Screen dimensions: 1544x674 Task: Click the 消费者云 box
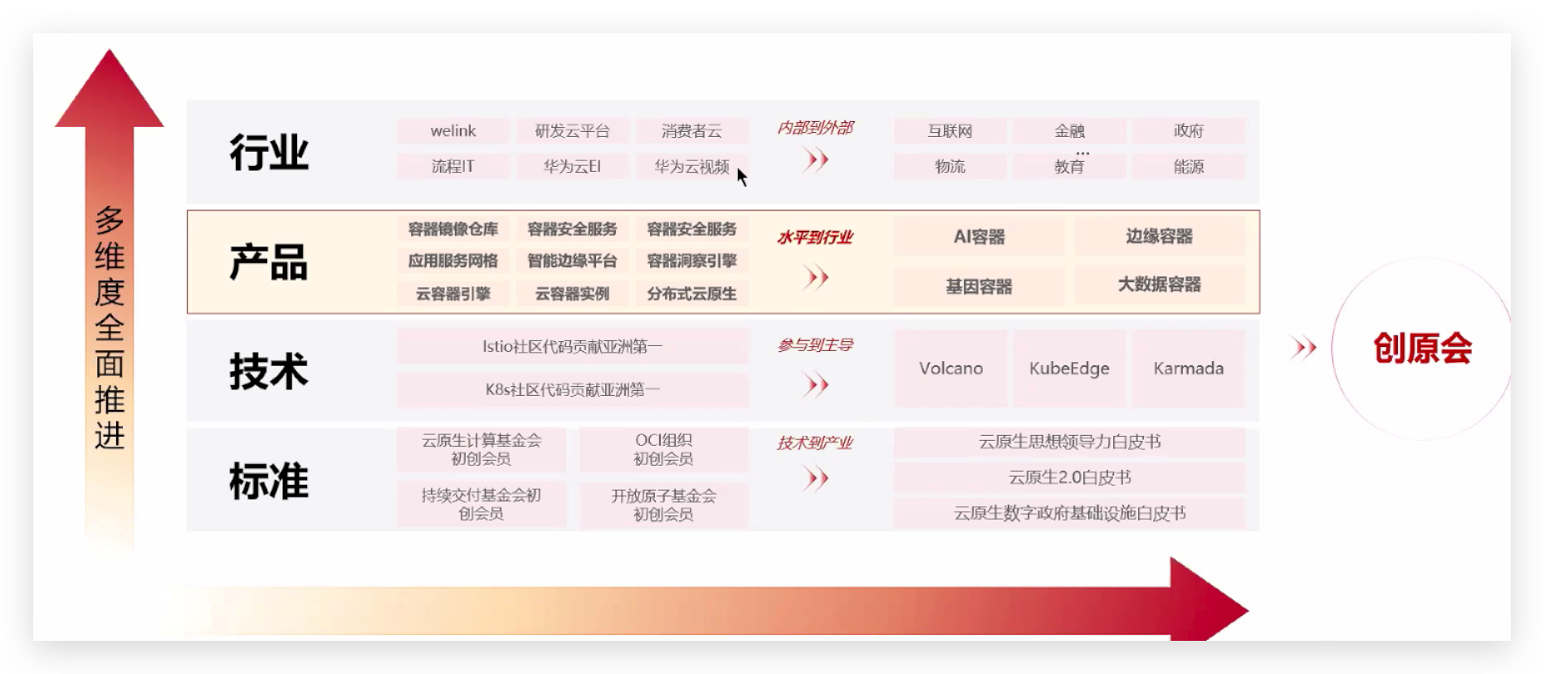tap(691, 131)
